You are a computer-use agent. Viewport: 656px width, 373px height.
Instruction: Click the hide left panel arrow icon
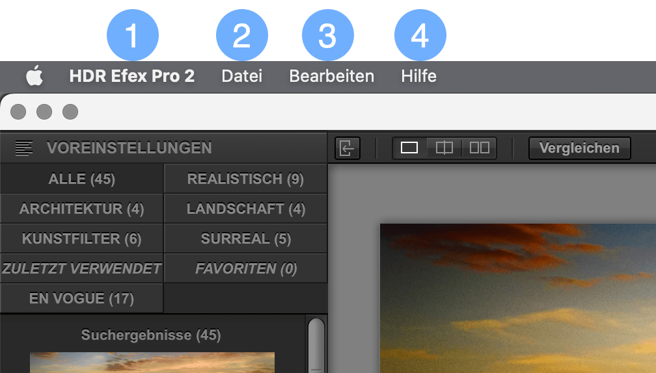click(348, 148)
